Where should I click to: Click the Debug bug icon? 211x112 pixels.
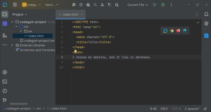(163, 5)
